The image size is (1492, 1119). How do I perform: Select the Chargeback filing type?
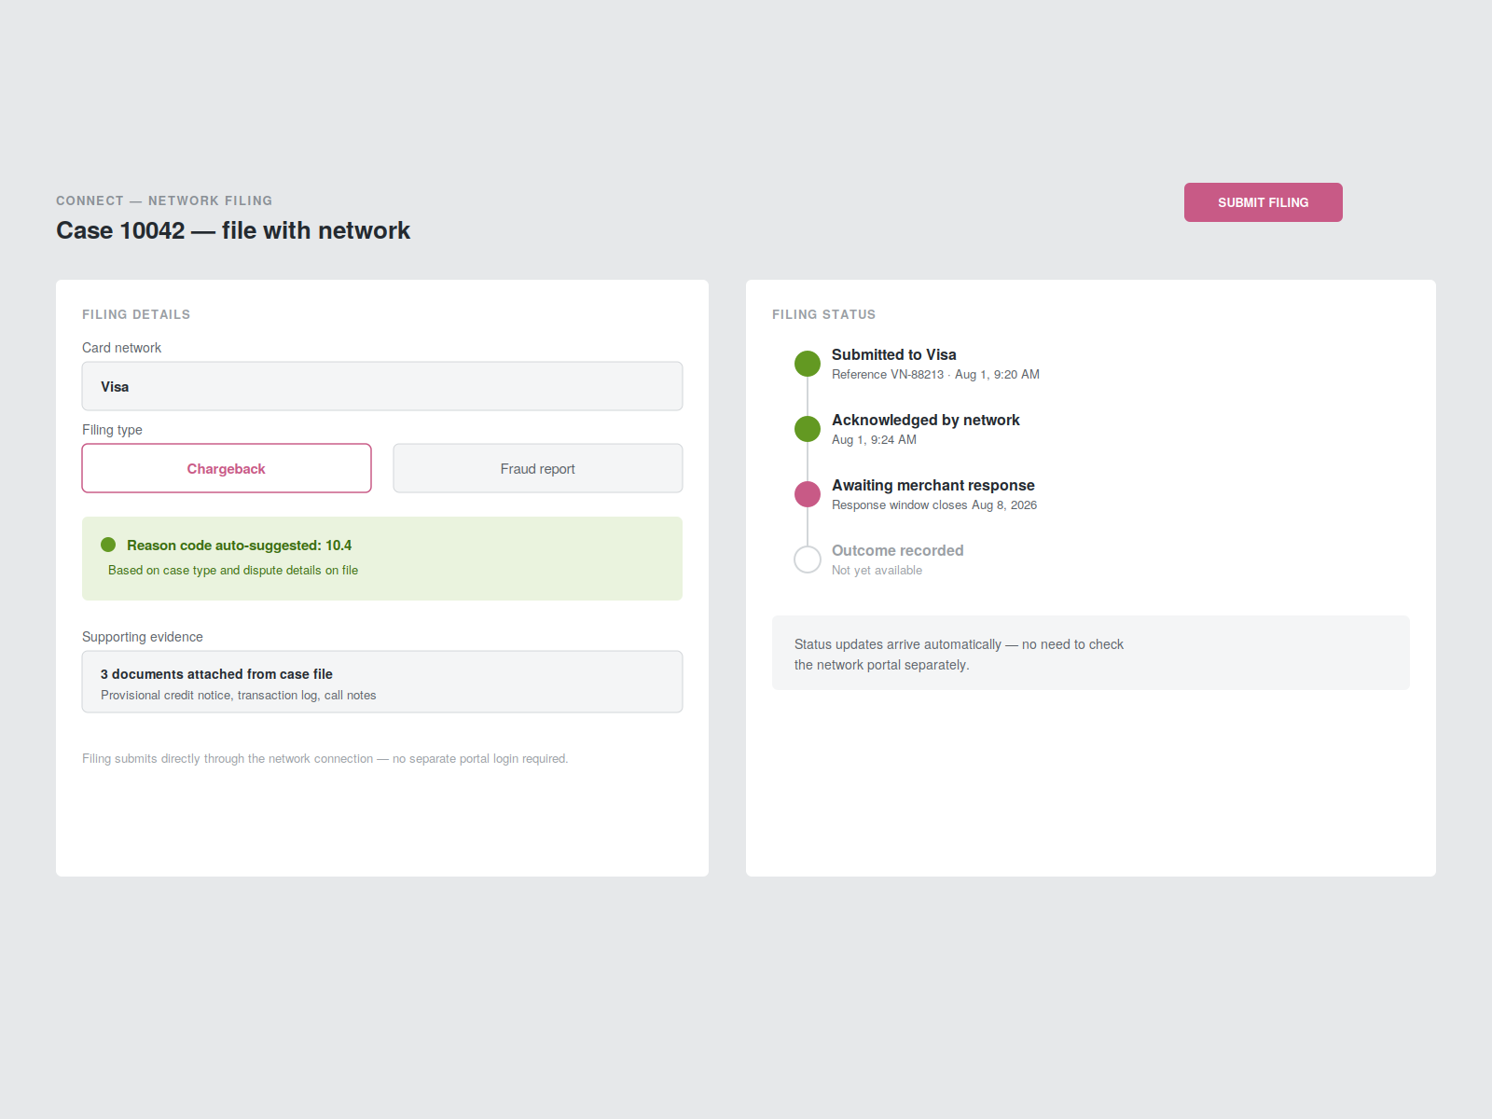227,468
